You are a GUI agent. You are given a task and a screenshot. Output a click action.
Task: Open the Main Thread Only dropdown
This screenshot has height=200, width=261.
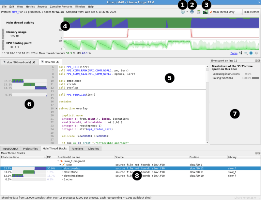[225, 12]
